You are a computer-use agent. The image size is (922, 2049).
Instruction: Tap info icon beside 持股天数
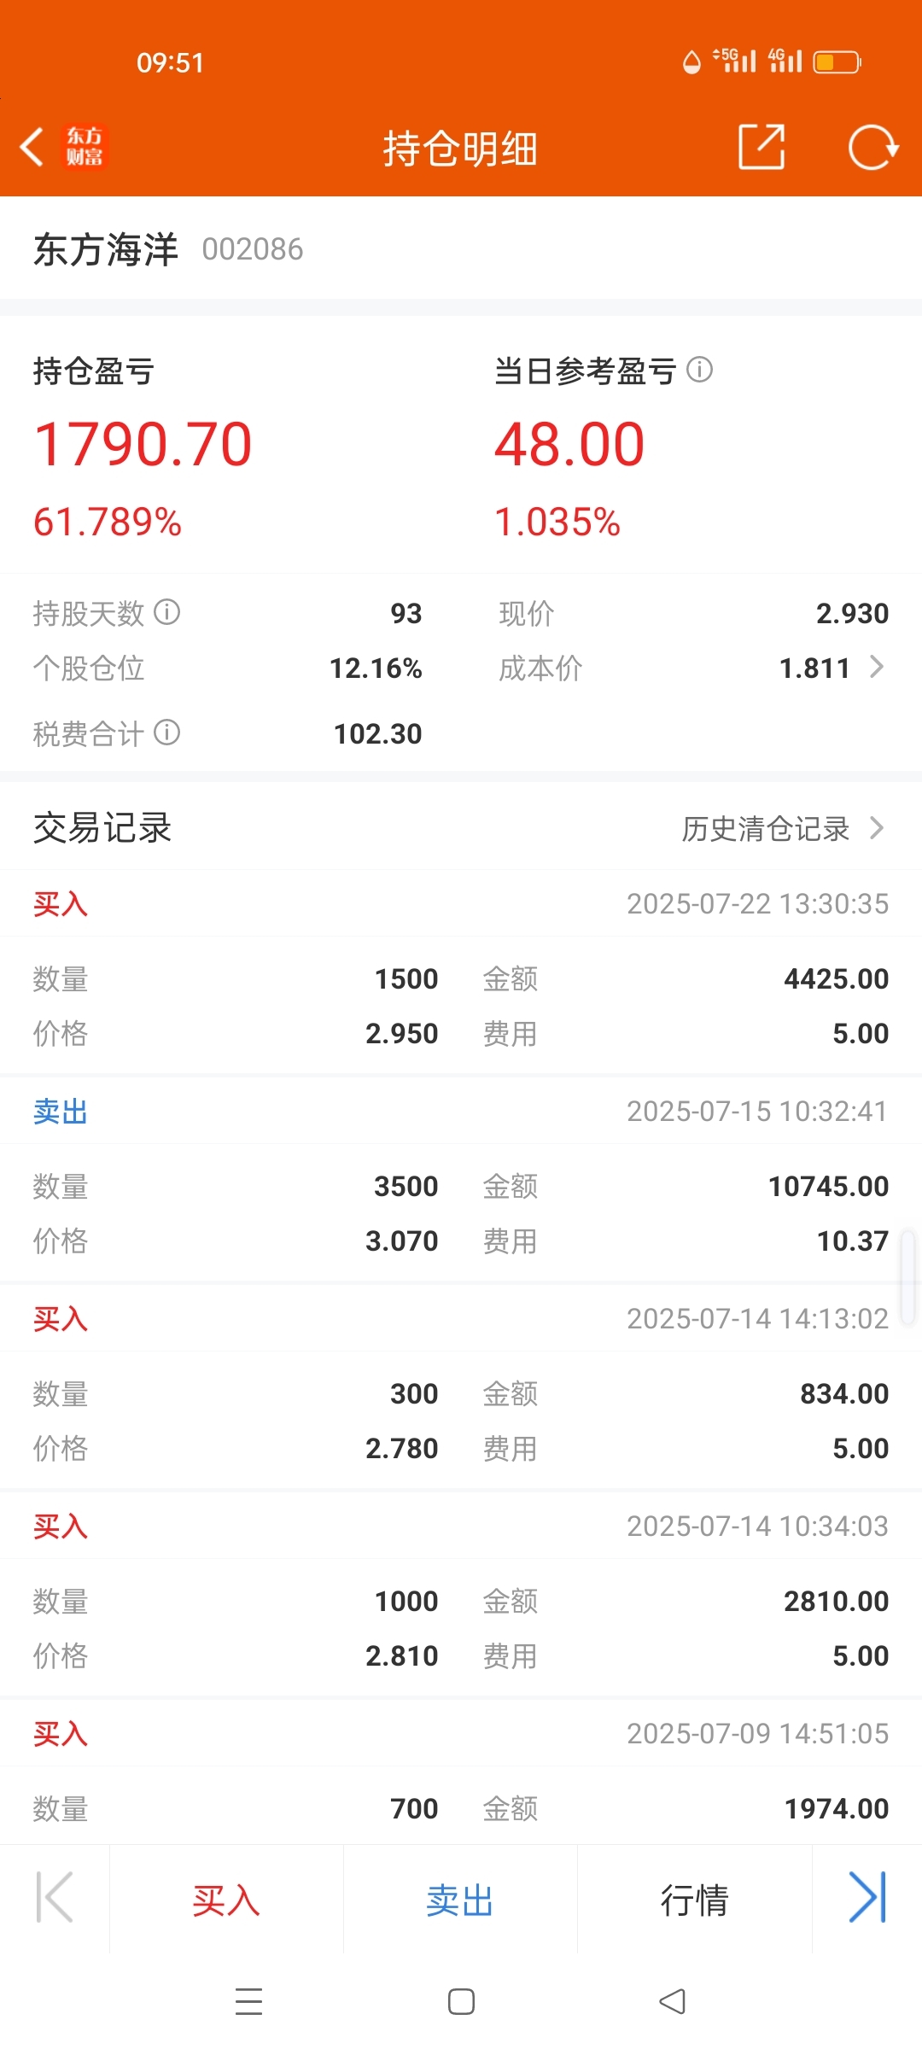click(167, 612)
